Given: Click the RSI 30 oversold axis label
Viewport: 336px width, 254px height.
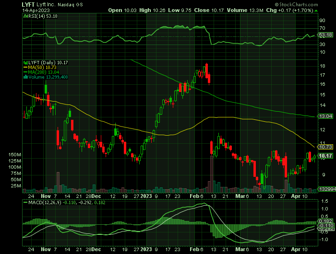Looking at the screenshot, I should pos(322,44).
